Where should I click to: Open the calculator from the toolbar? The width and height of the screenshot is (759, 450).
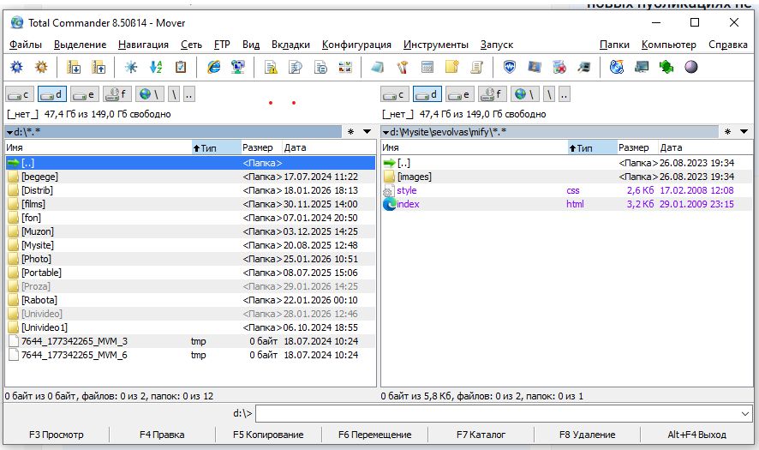(x=427, y=67)
